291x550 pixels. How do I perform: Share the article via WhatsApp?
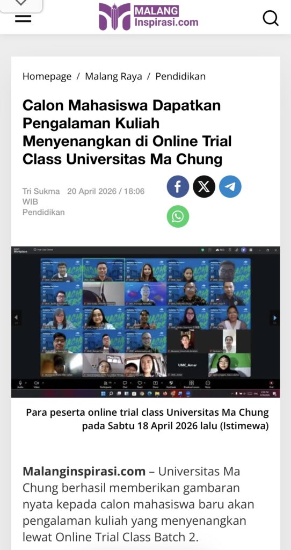tap(178, 216)
